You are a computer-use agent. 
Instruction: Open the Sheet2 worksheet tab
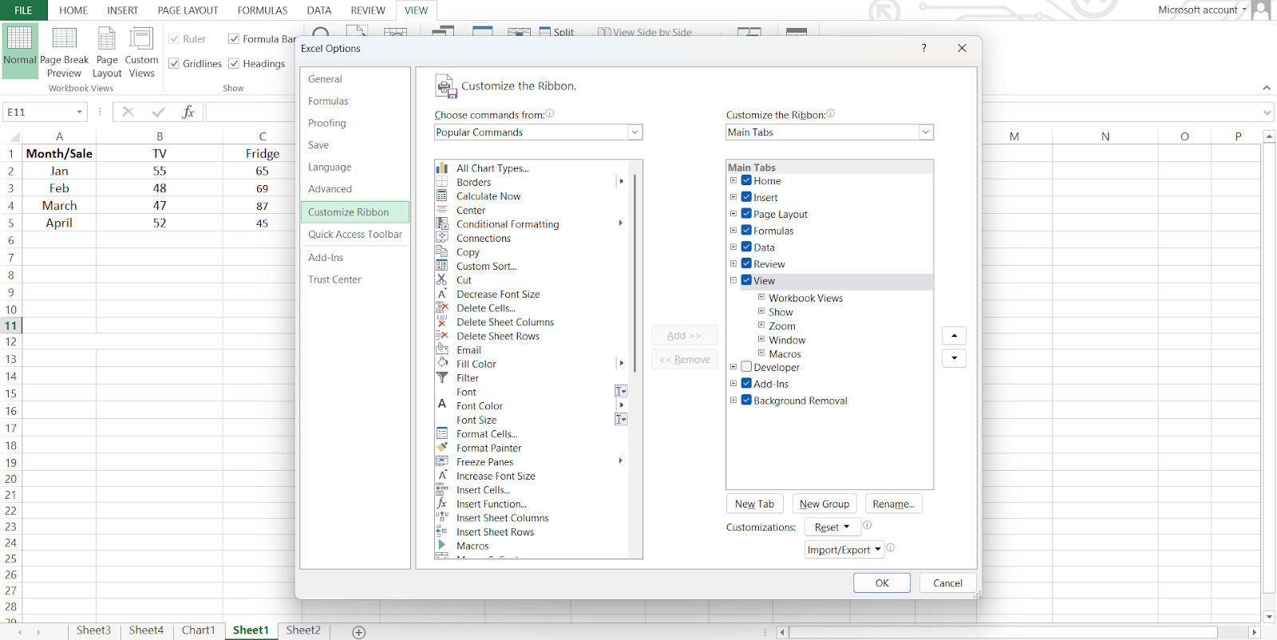pyautogui.click(x=303, y=630)
